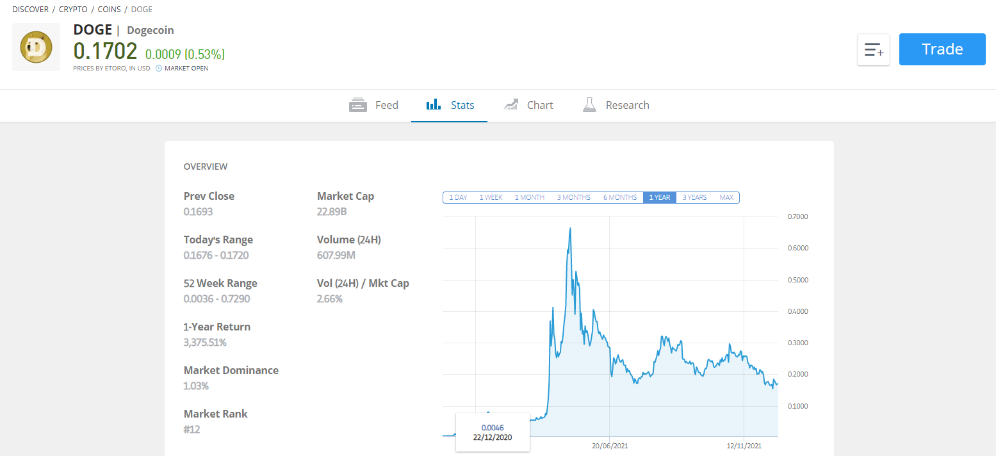Screen dimensions: 996x456
Task: Click Market Rank value #12
Action: (192, 430)
